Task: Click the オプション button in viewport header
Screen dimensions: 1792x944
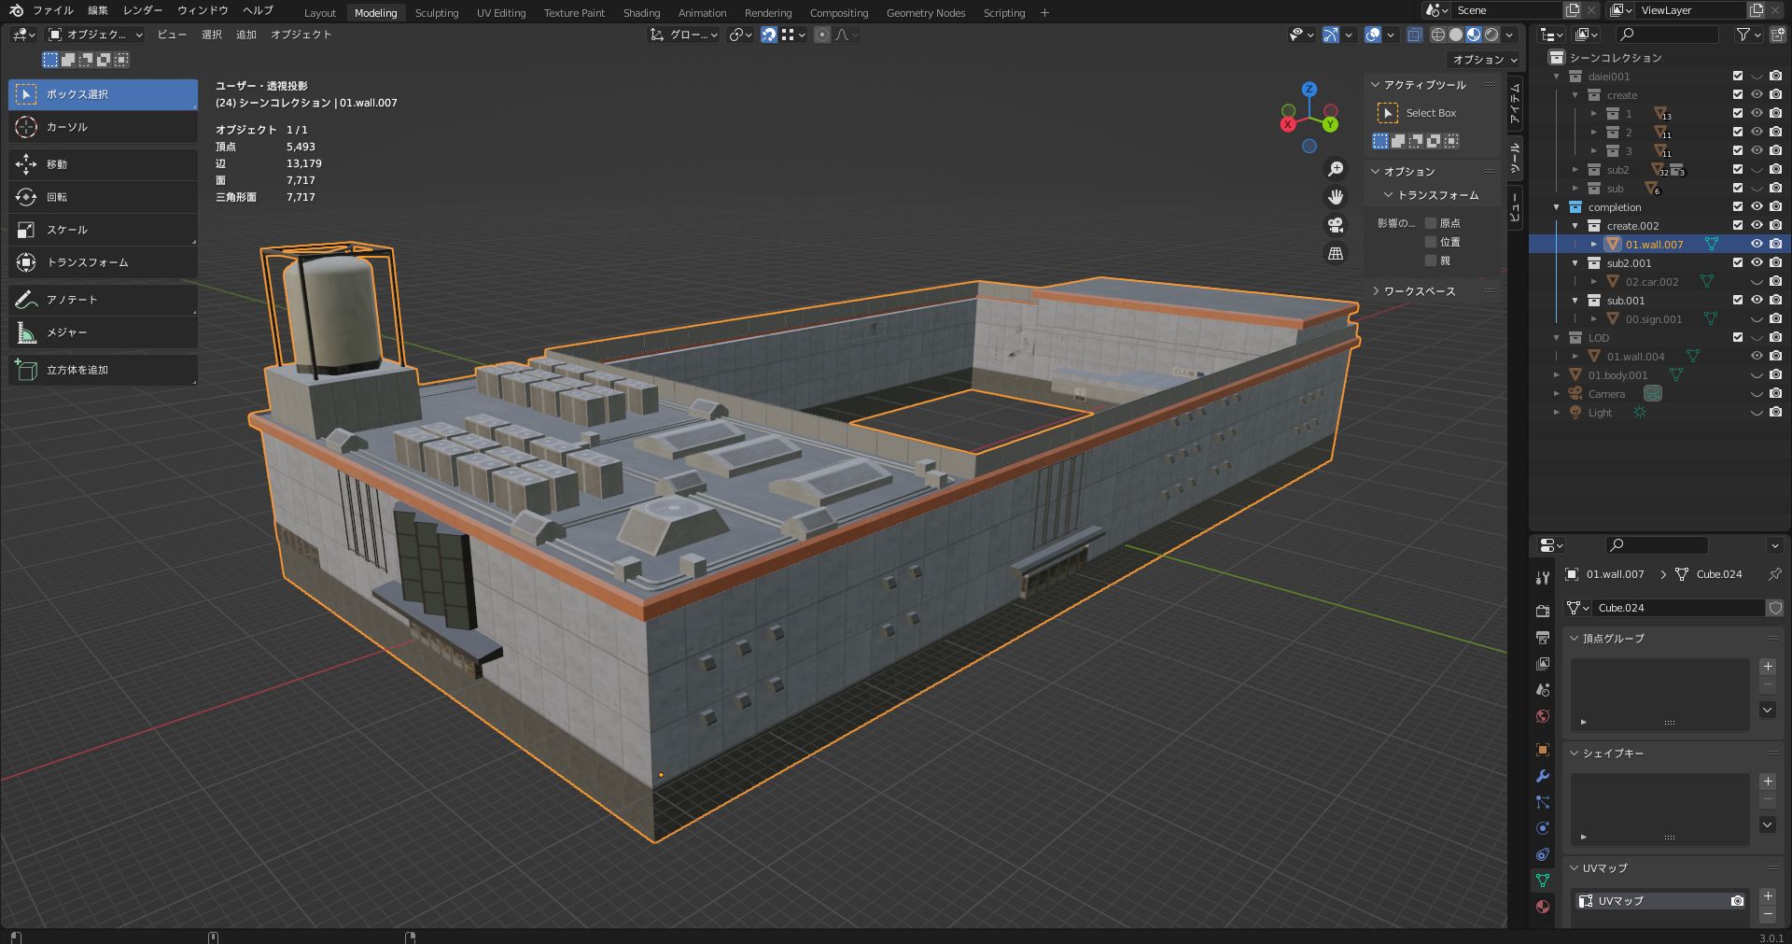Action: [x=1484, y=60]
